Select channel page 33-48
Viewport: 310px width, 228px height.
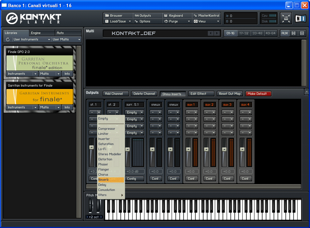pos(257,33)
